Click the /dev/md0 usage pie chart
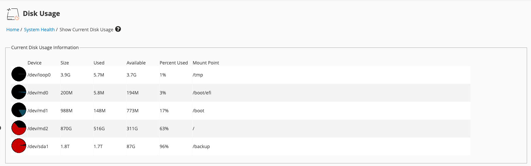 pos(19,92)
